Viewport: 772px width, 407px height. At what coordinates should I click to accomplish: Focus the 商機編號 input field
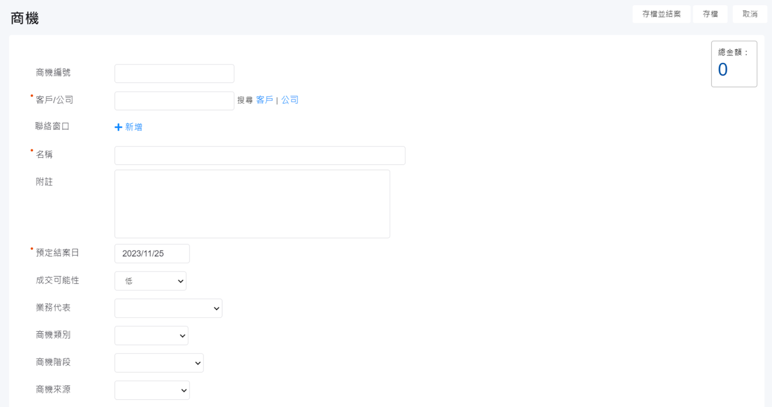pyautogui.click(x=174, y=73)
